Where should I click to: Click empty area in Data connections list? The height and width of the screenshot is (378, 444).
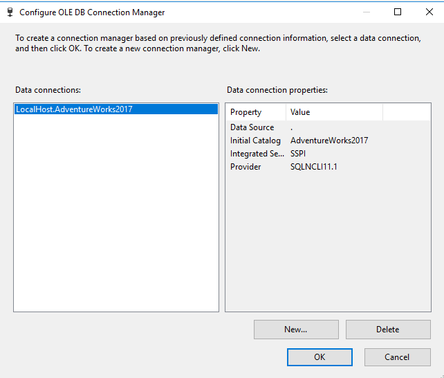pyautogui.click(x=115, y=222)
